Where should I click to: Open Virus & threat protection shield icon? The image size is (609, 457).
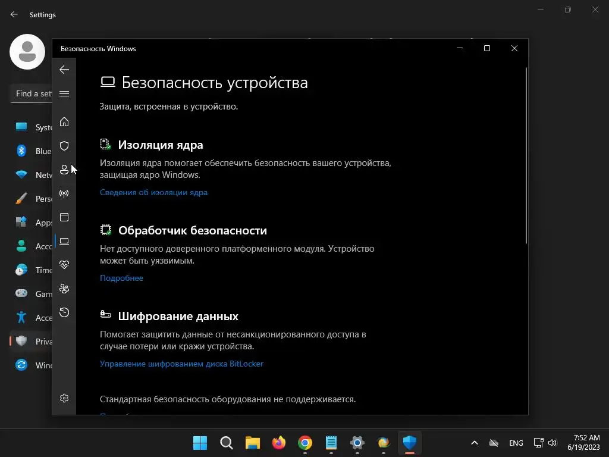point(64,146)
